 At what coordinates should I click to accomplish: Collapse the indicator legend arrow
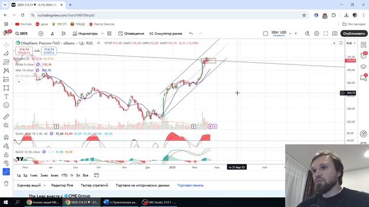click(x=19, y=82)
